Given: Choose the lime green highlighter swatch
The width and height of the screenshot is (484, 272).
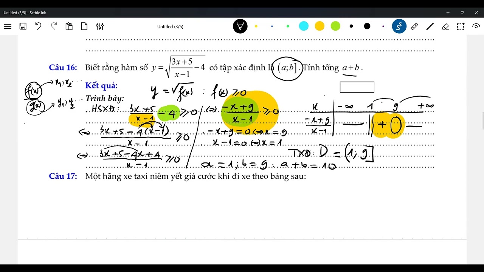Looking at the screenshot, I should [x=335, y=26].
